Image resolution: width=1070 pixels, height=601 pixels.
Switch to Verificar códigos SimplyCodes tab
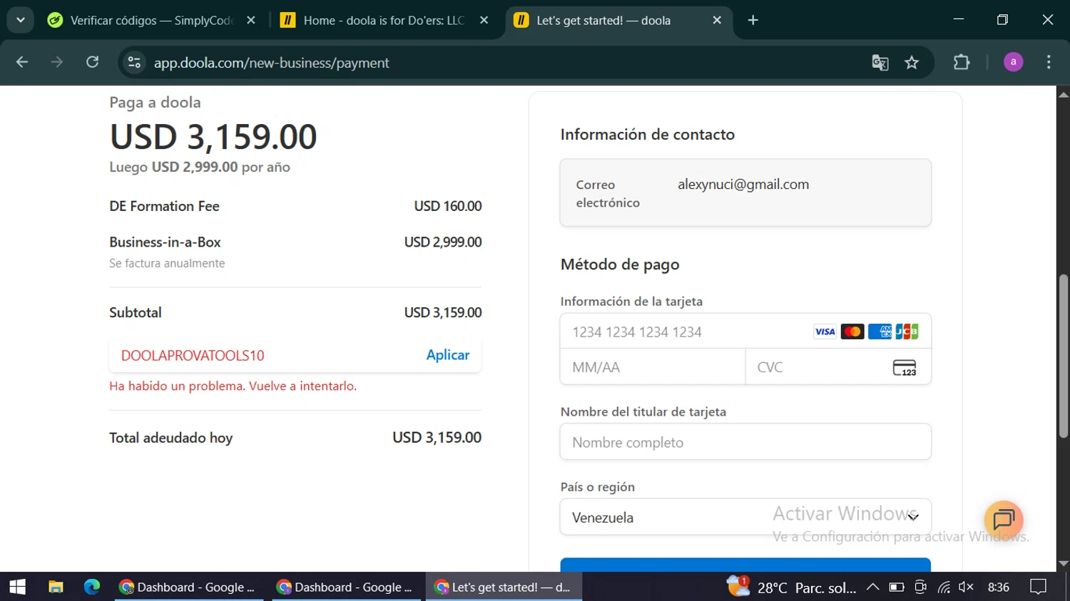(151, 20)
